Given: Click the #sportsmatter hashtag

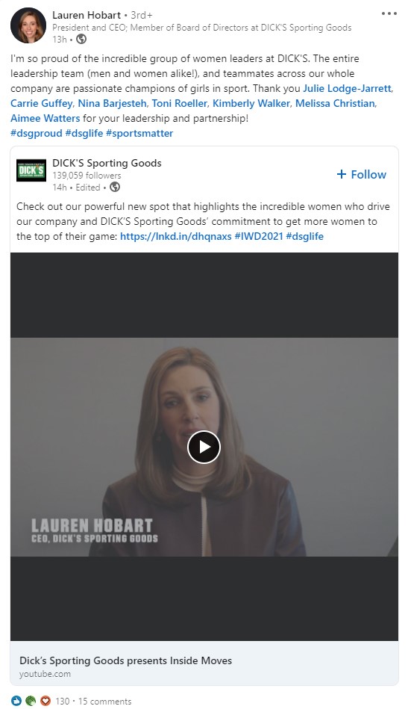Looking at the screenshot, I should point(139,133).
